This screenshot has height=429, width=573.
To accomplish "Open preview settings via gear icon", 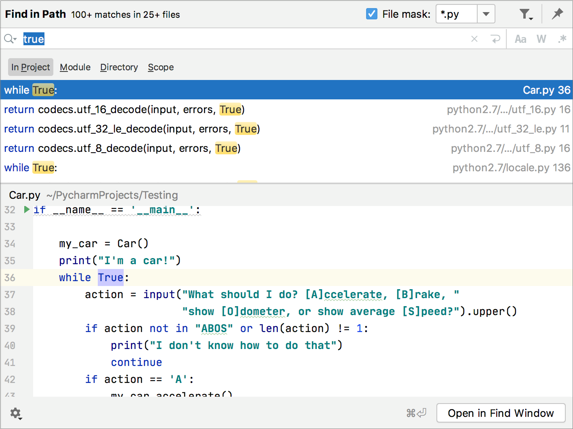I will point(15,413).
